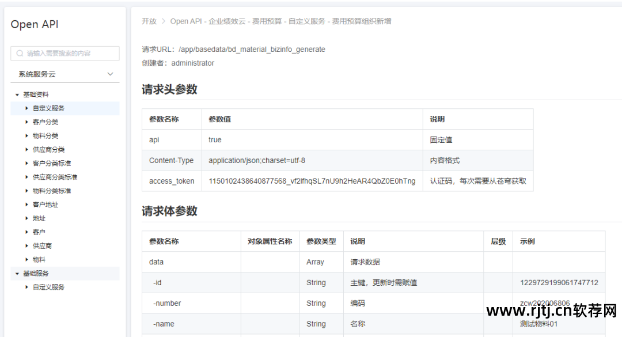Image resolution: width=622 pixels, height=337 pixels.
Task: Expand the 物料 tree node
Action: click(26, 260)
